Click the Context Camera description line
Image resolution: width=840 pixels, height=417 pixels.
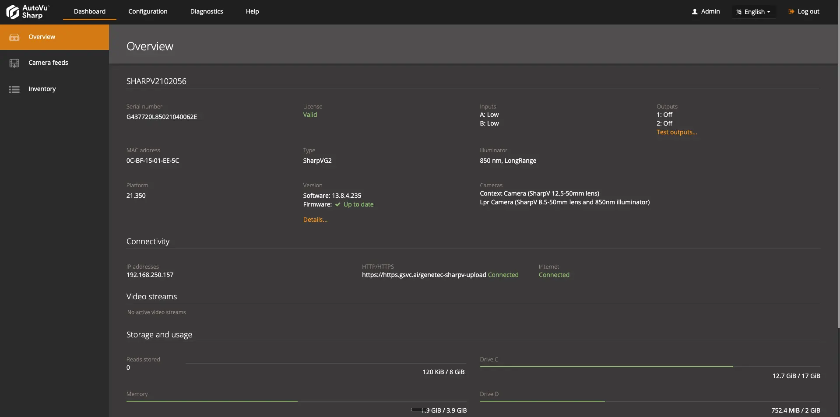[540, 193]
